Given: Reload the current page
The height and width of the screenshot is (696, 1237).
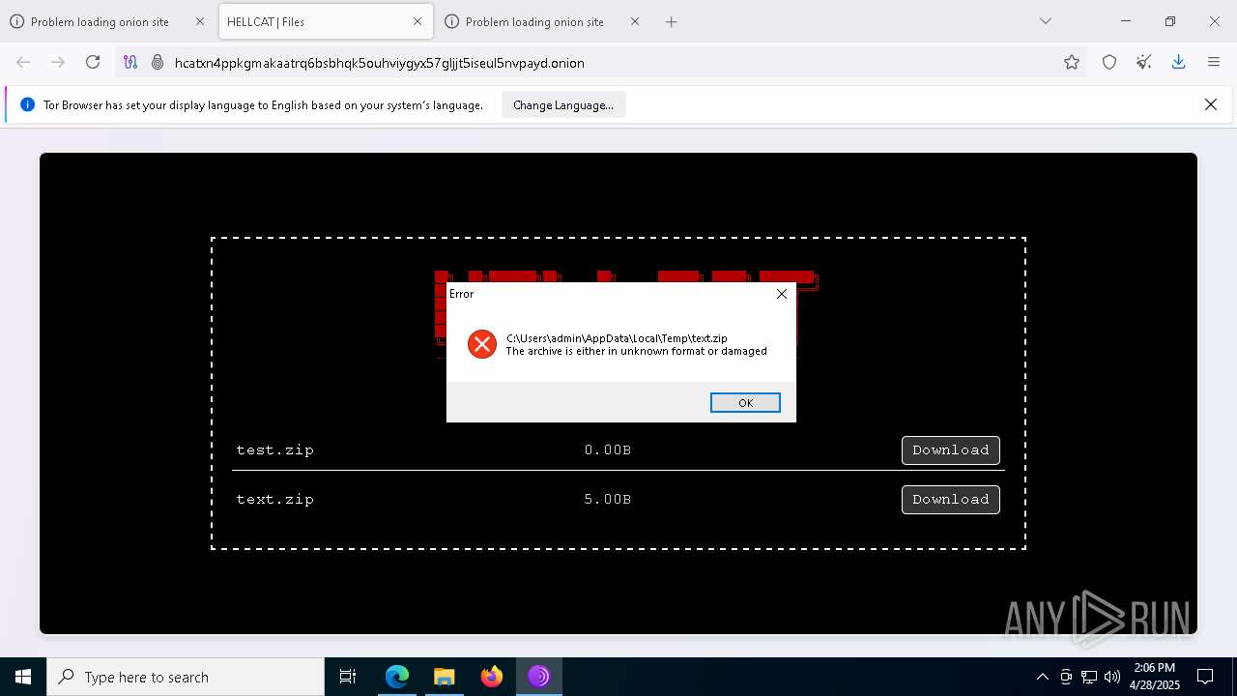Looking at the screenshot, I should [93, 62].
